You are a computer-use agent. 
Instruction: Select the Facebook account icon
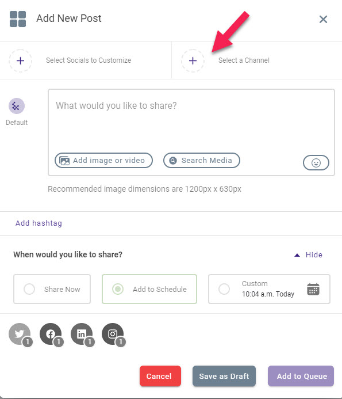point(51,334)
